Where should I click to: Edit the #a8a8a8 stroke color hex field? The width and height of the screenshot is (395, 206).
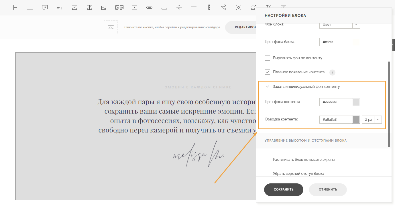point(336,119)
